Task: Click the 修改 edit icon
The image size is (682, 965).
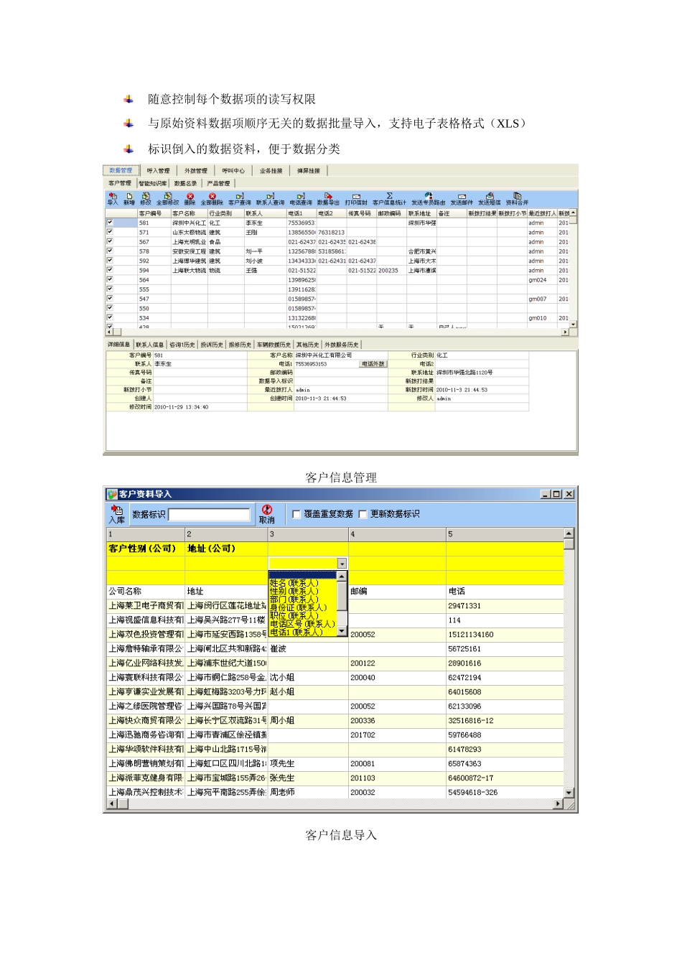Action: 146,199
